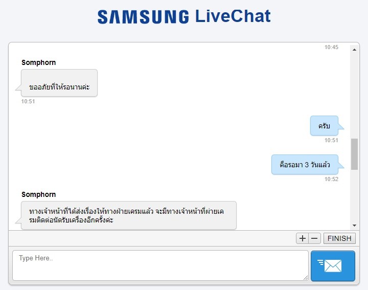Click the chat scrollbar down arrow
The height and width of the screenshot is (290, 368).
click(x=354, y=226)
